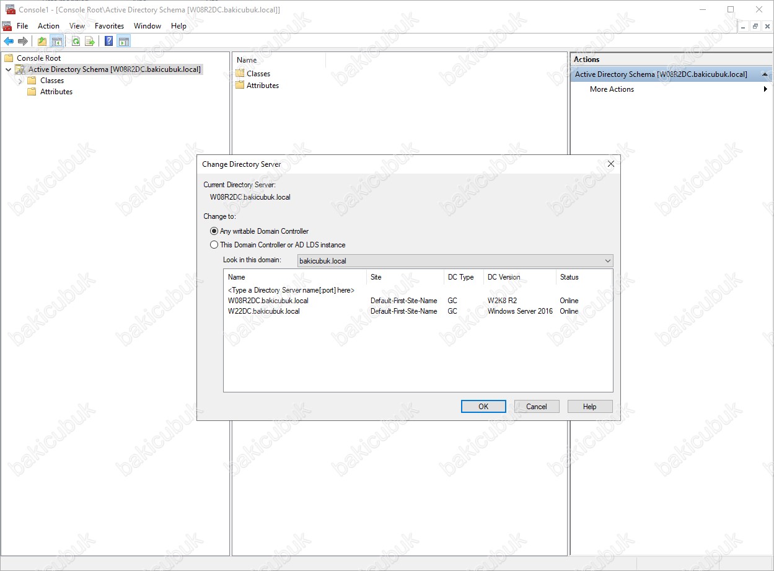This screenshot has height=571, width=774.
Task: Click the Attributes folder icon in console tree
Action: [x=32, y=92]
